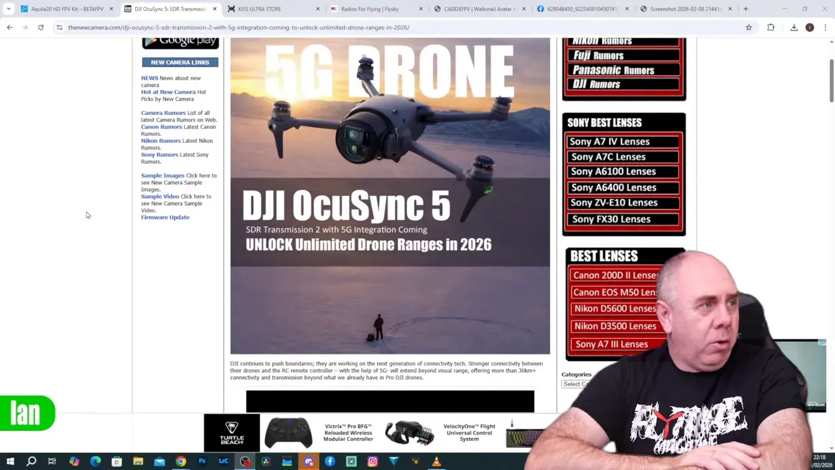Open Instagram from the taskbar

point(372,462)
